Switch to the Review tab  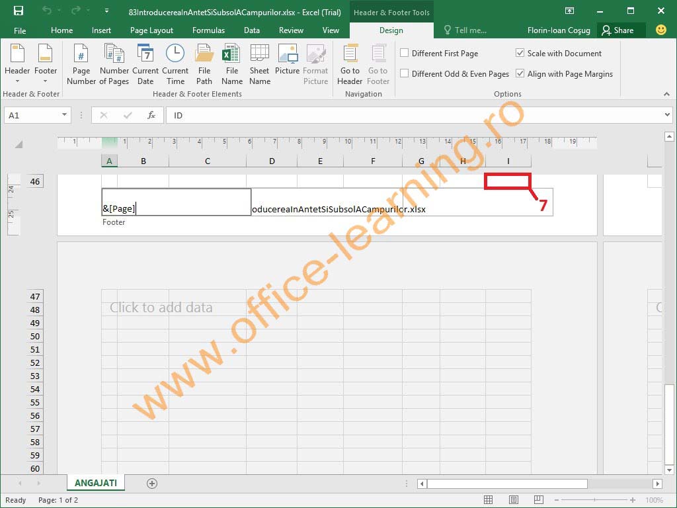291,30
